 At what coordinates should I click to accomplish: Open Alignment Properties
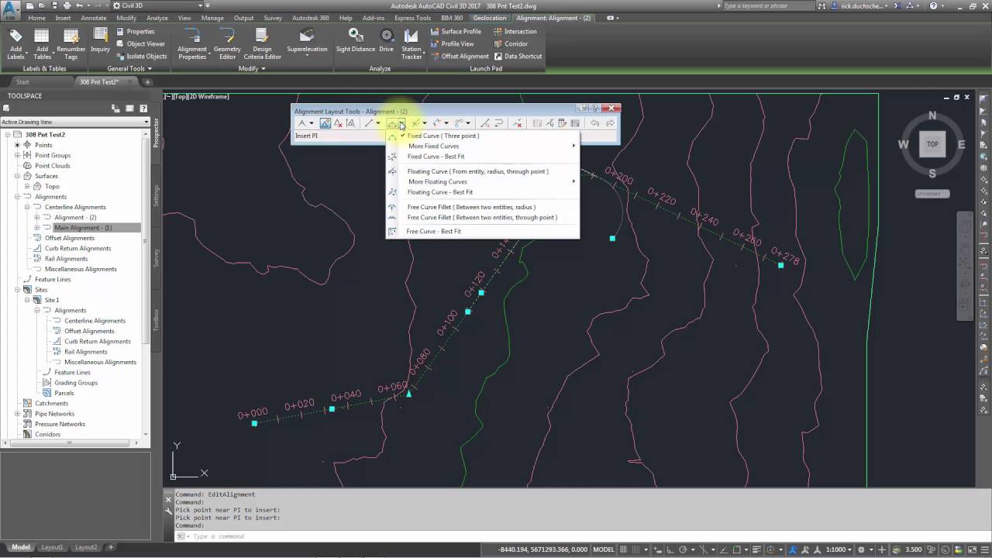[192, 45]
